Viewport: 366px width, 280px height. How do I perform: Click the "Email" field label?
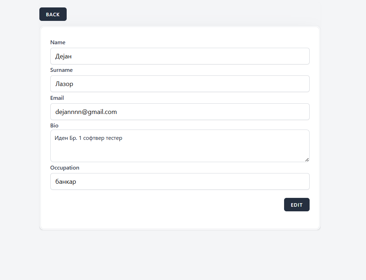[x=57, y=98]
